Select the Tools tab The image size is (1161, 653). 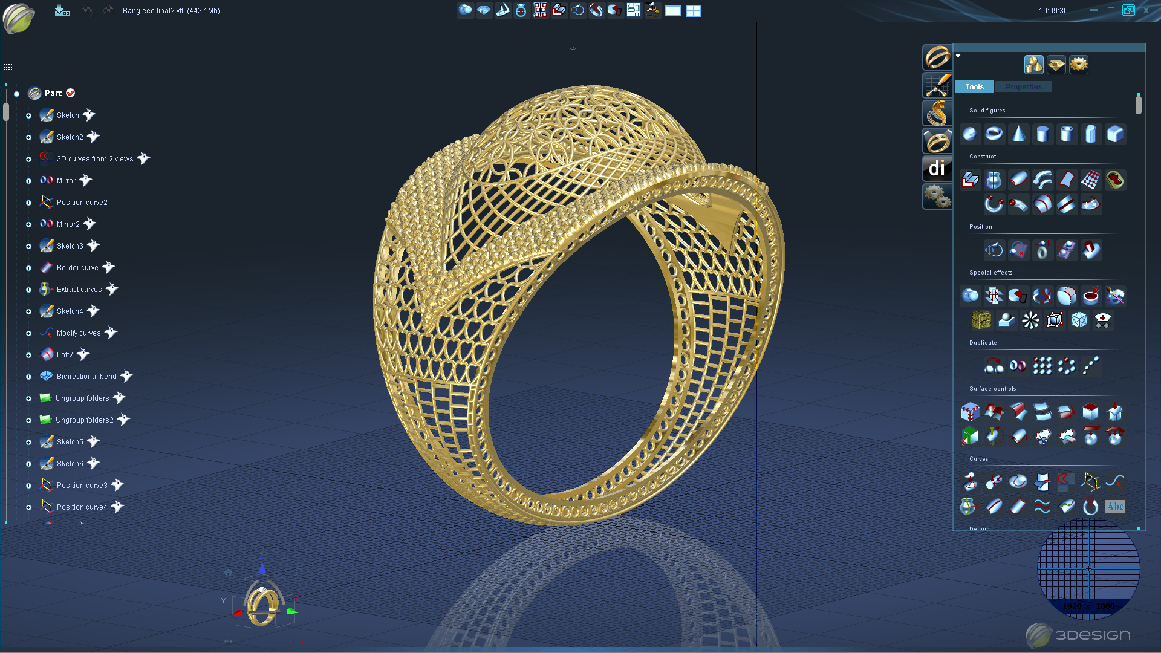[974, 87]
